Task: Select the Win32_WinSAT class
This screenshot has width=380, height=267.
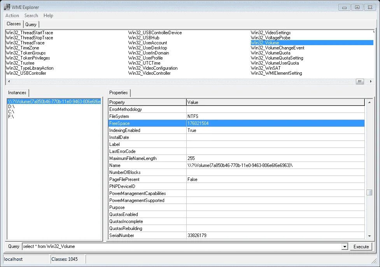Action: tap(266, 68)
